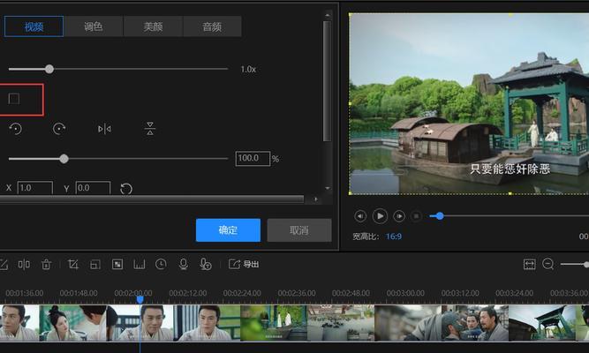
Task: Rotate video clockwise
Action: [59, 129]
